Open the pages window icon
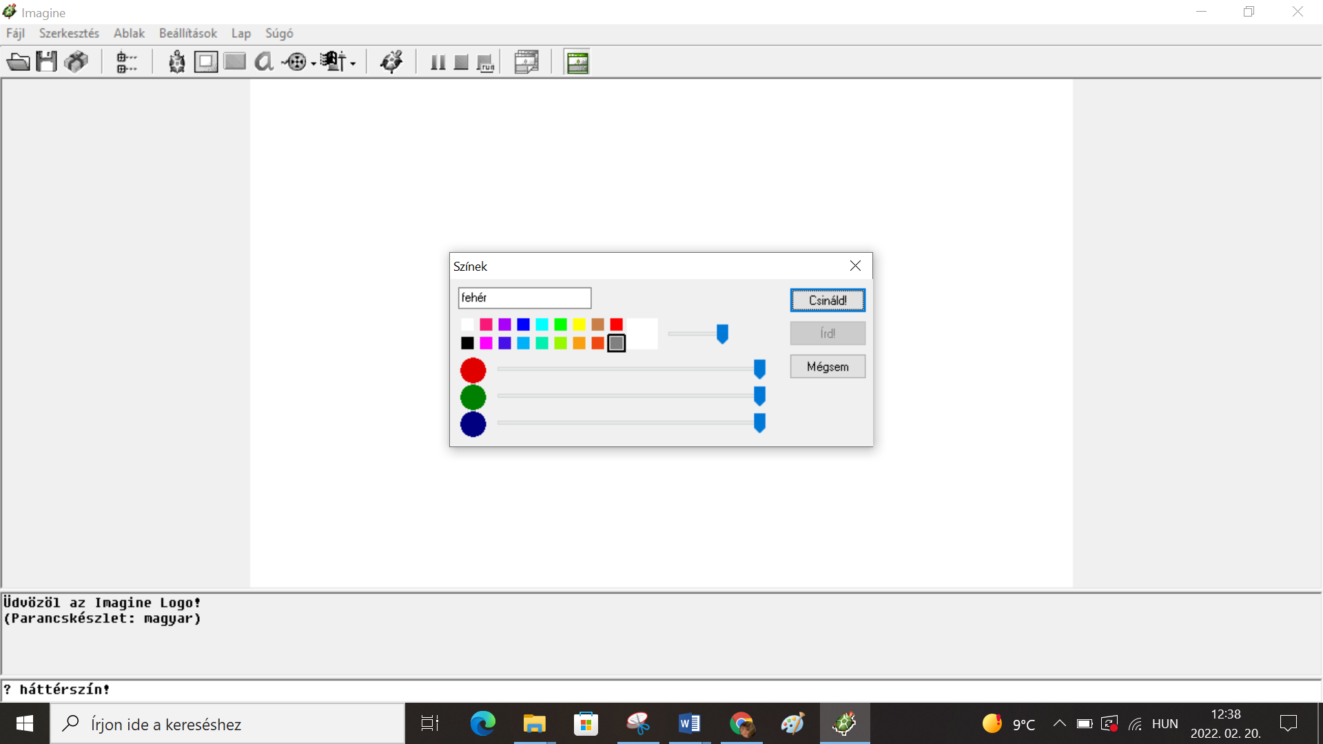The width and height of the screenshot is (1323, 744). pos(526,62)
